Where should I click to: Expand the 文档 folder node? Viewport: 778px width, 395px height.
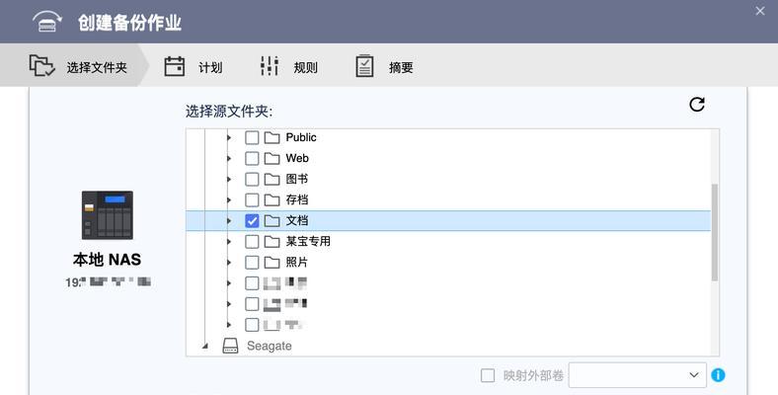(229, 221)
